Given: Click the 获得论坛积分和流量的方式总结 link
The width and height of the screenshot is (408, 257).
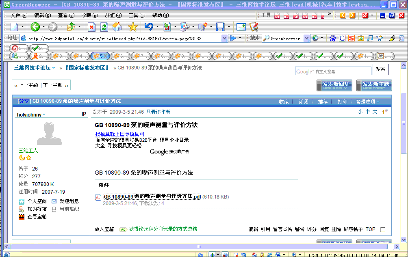Looking at the screenshot, I should pyautogui.click(x=163, y=229).
